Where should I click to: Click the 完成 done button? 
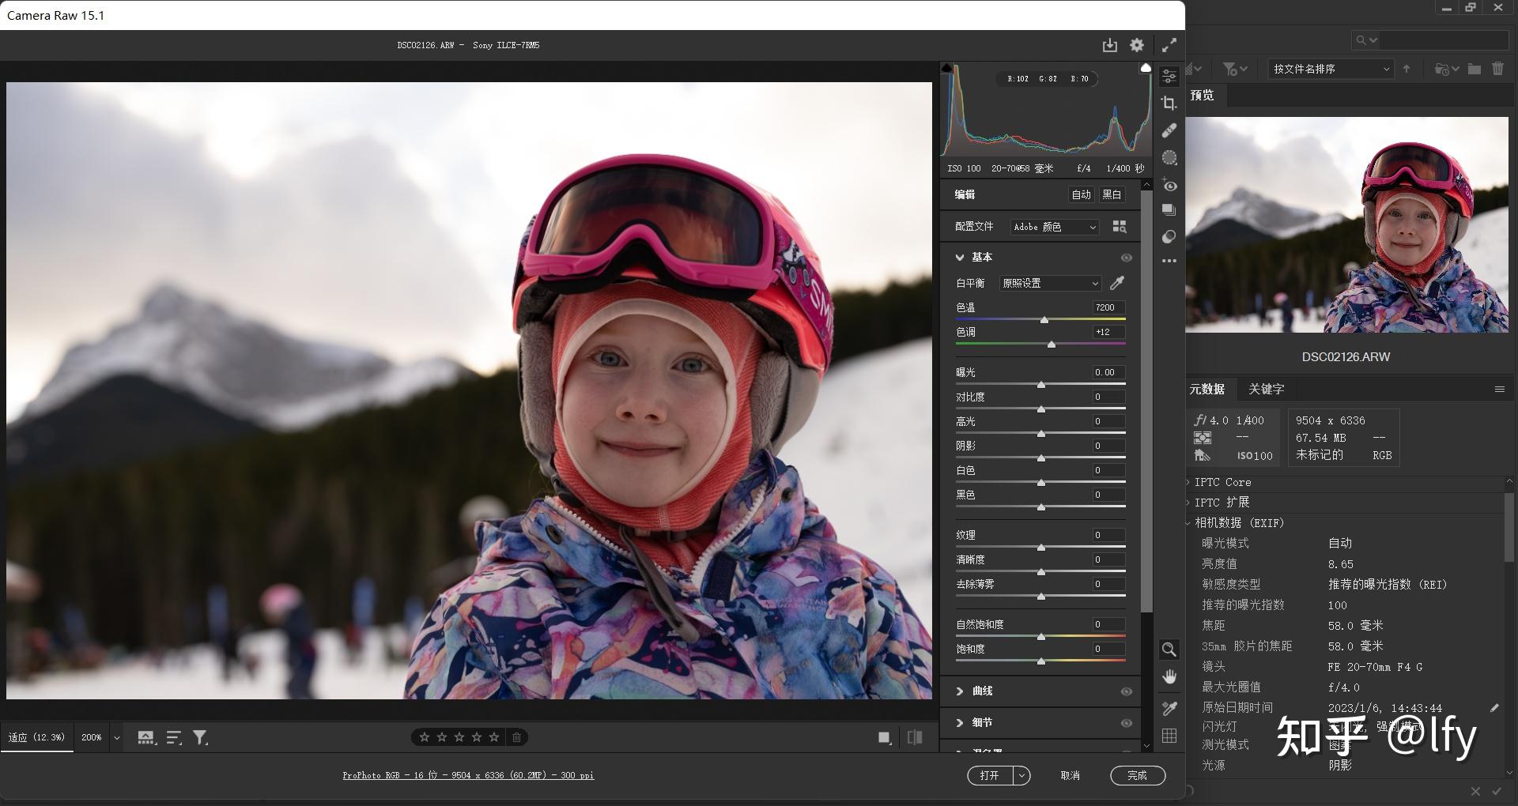1137,776
